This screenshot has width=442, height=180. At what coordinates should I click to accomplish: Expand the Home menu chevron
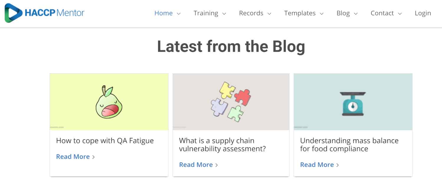pyautogui.click(x=179, y=14)
